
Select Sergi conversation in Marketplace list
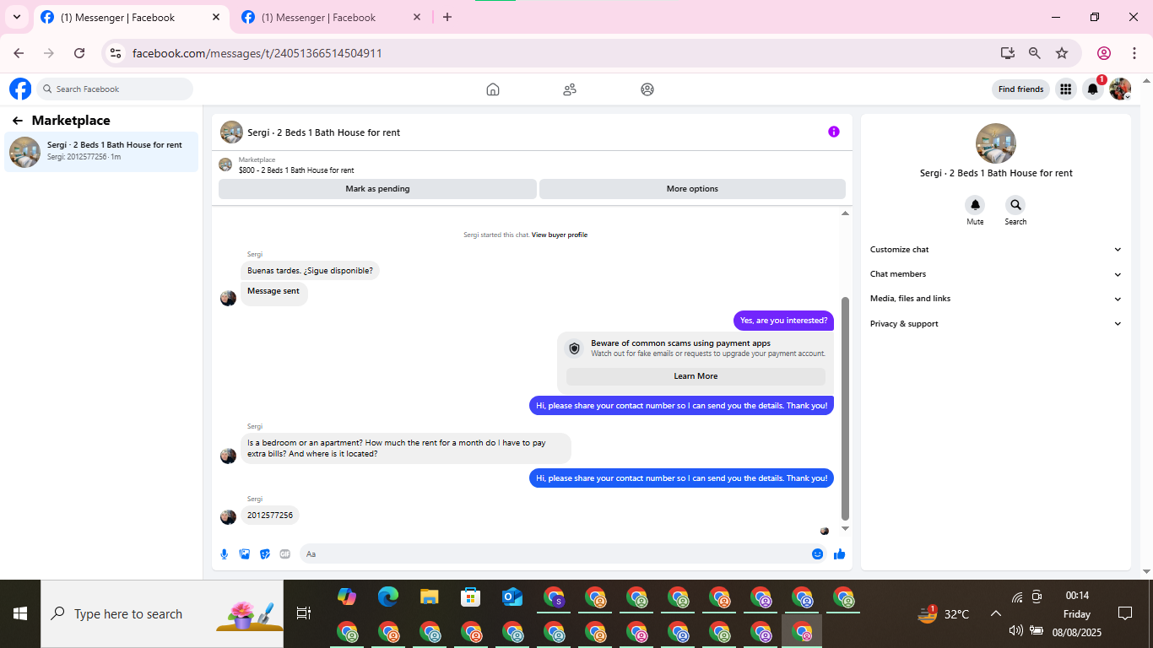(x=101, y=152)
